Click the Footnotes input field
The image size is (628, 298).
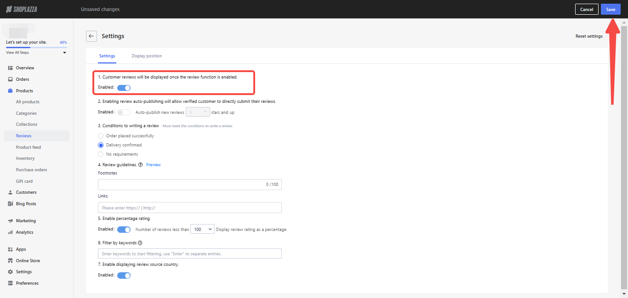click(x=190, y=185)
